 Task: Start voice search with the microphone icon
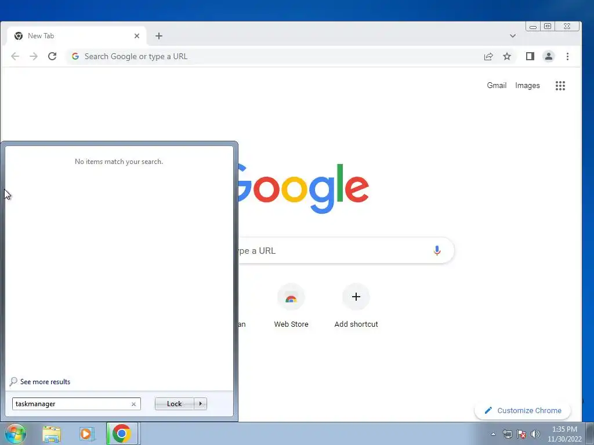click(x=437, y=250)
